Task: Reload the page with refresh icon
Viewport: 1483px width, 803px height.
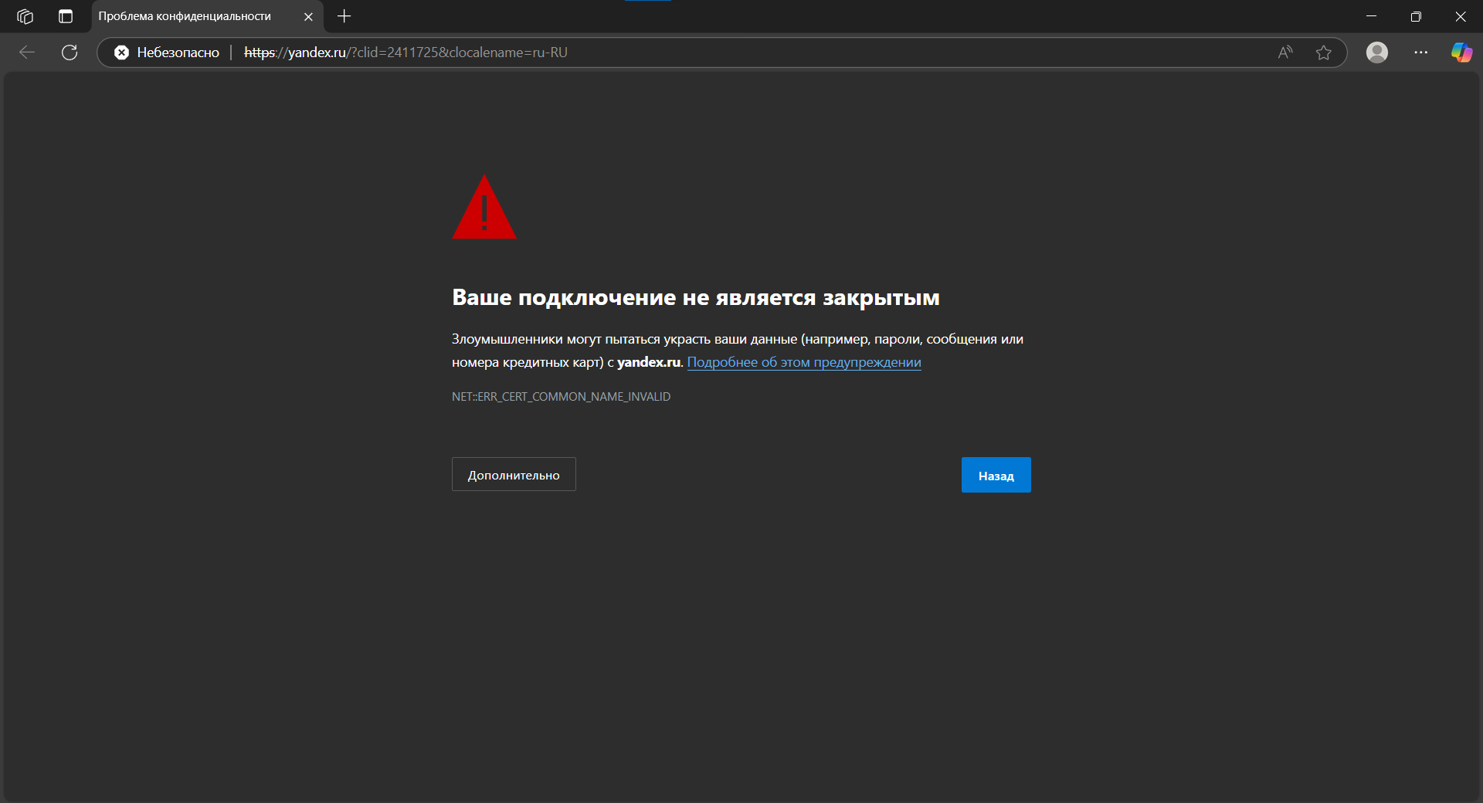Action: 70,53
